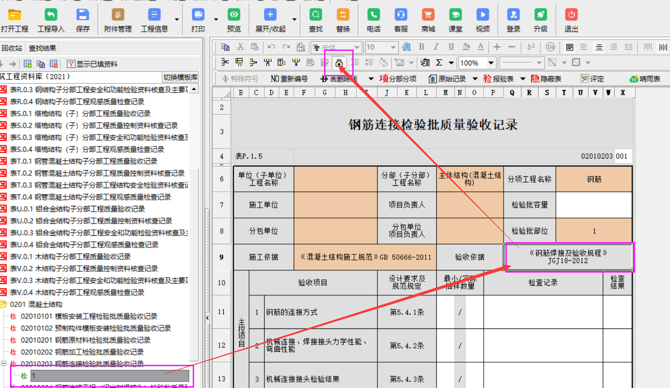The width and height of the screenshot is (670, 388).
Task: Open the 原始记录 menu item
Action: coord(447,79)
